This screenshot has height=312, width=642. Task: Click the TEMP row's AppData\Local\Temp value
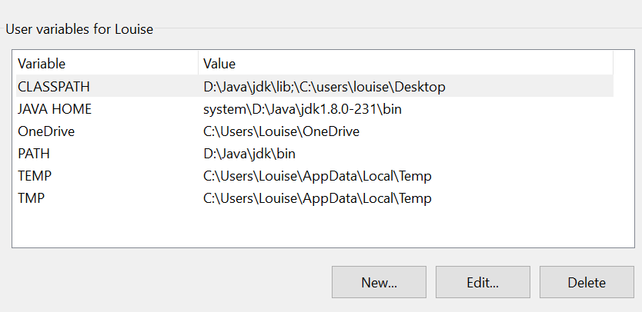317,176
